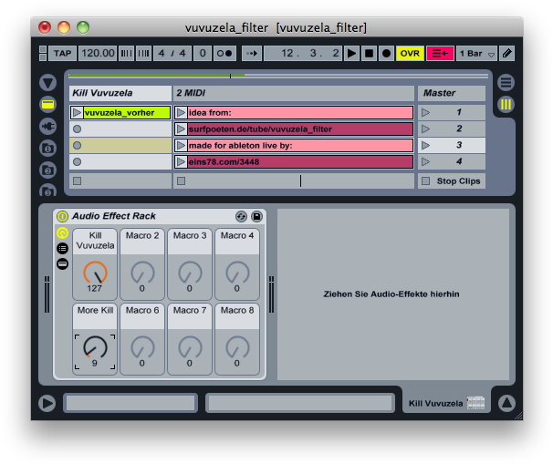Open File Browser 2 folder icon
553x464 pixels.
(48, 170)
